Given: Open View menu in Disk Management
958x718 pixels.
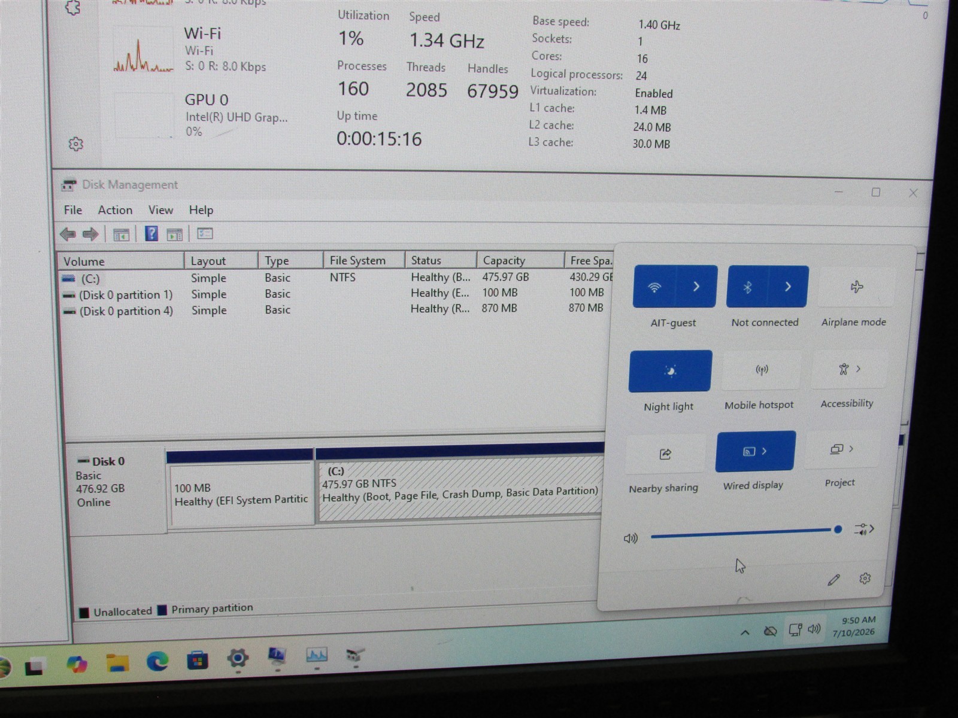Looking at the screenshot, I should (160, 210).
